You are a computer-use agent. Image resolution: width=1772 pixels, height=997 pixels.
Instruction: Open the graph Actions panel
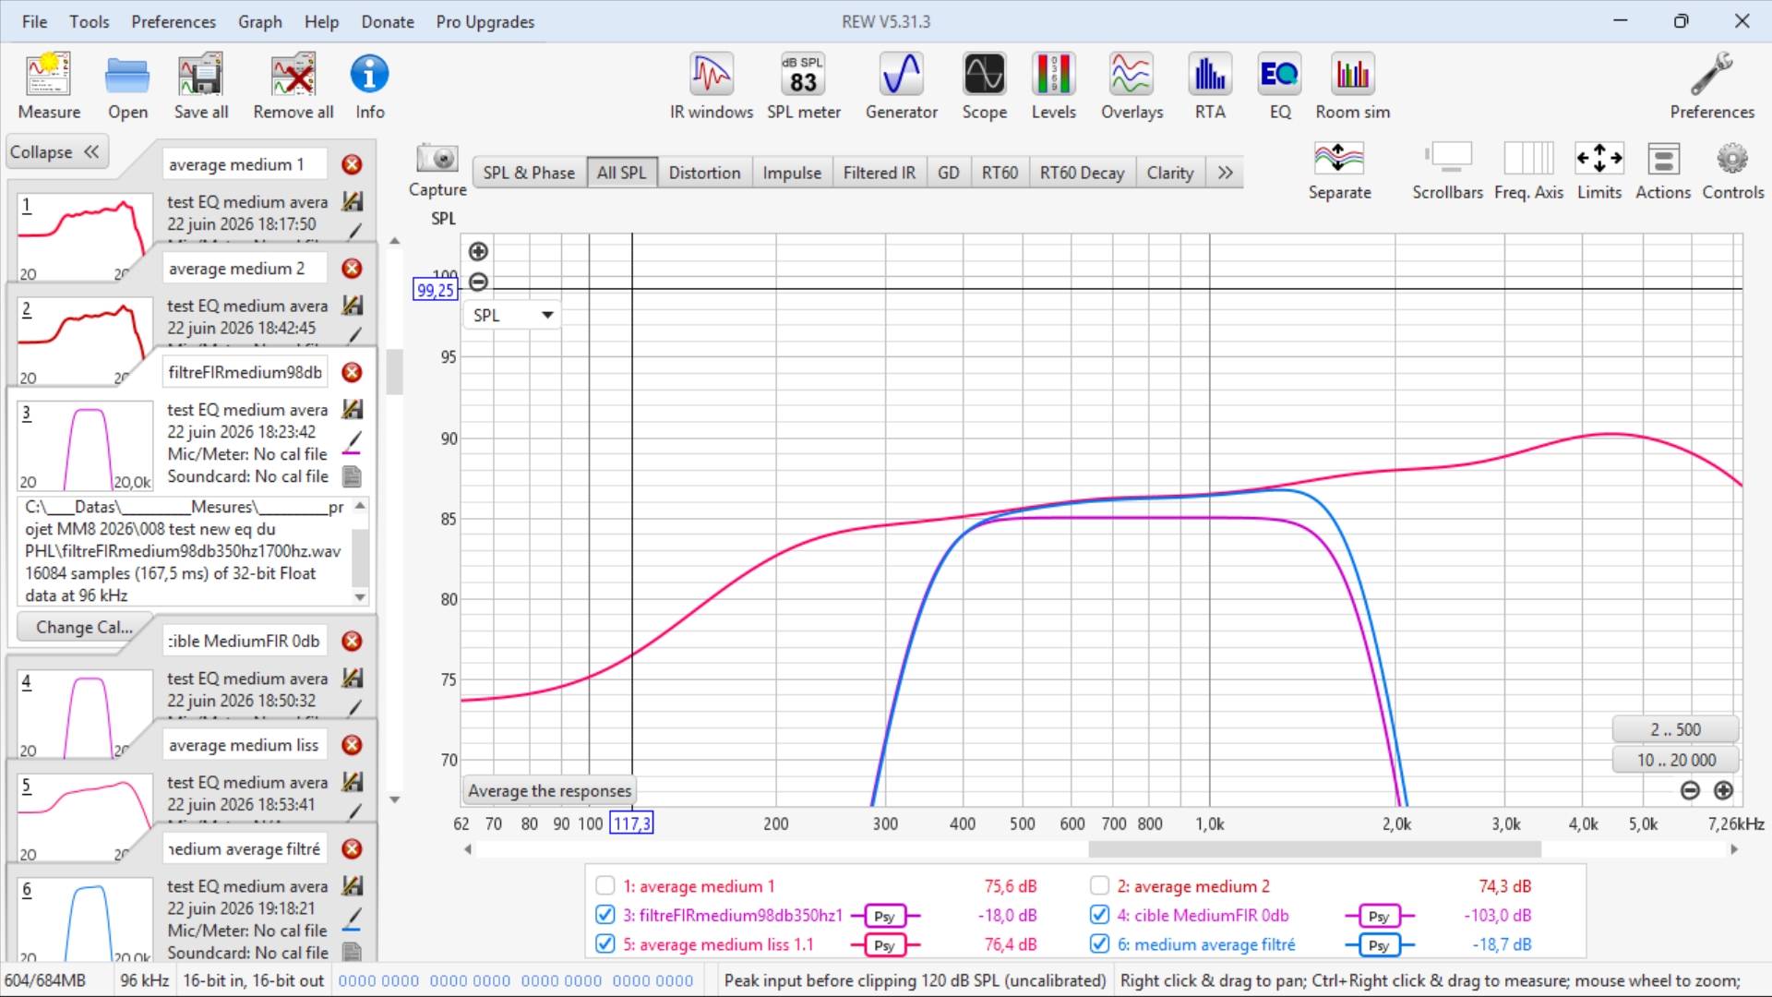click(1663, 171)
